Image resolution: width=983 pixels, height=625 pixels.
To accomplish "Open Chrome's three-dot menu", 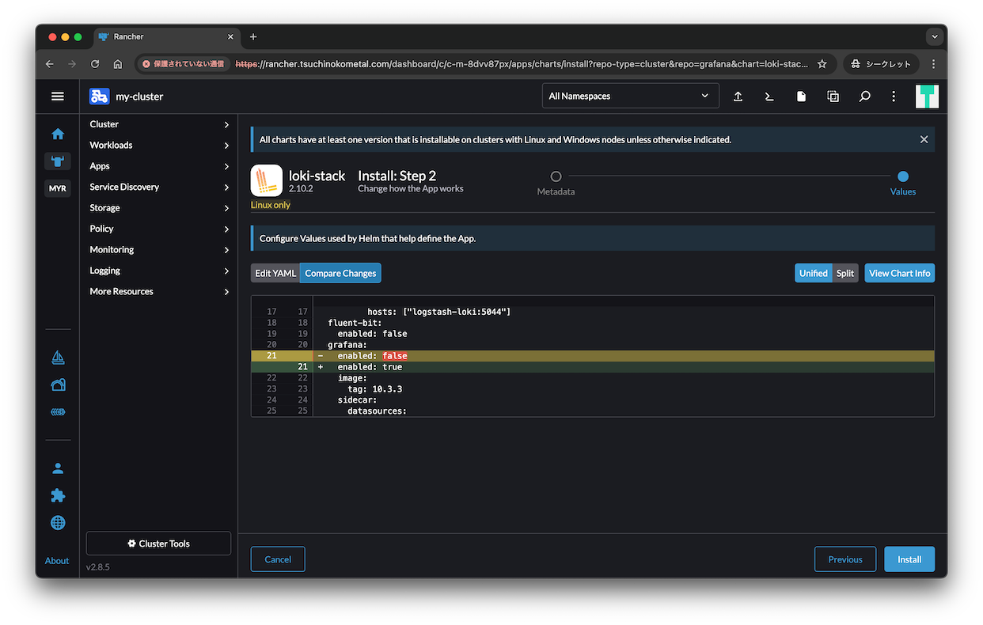I will click(x=933, y=64).
